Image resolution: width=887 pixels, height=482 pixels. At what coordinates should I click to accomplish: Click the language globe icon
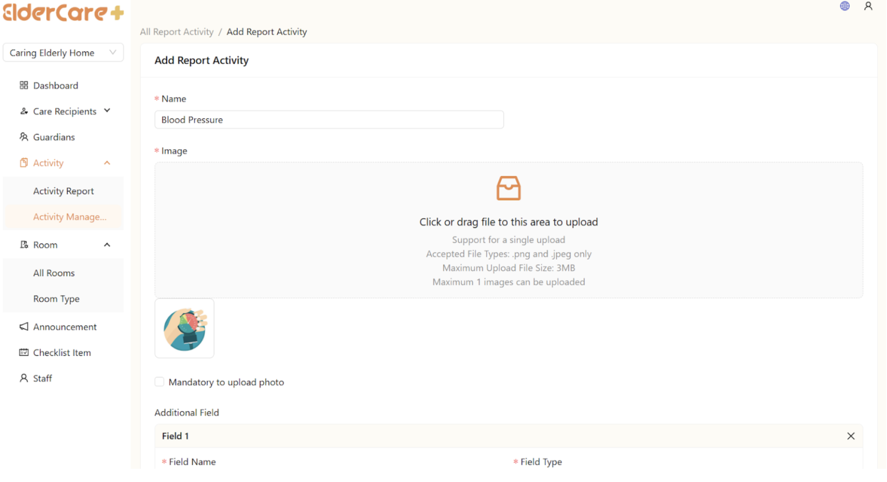click(844, 6)
